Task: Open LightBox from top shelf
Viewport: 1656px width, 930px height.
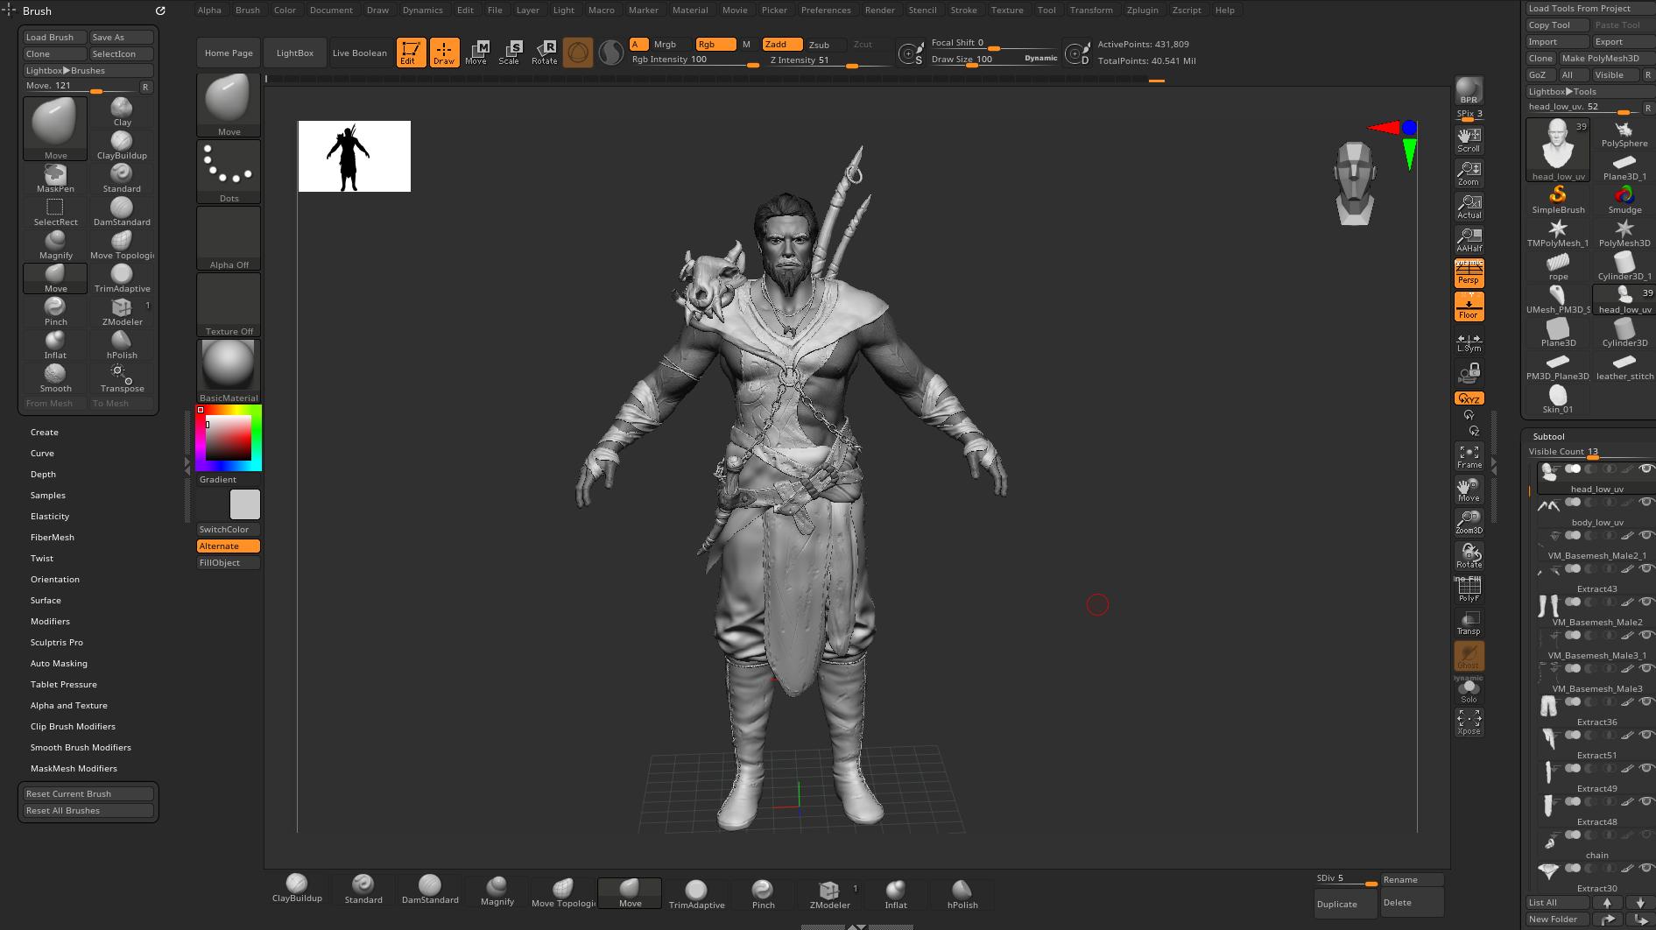Action: pos(295,53)
